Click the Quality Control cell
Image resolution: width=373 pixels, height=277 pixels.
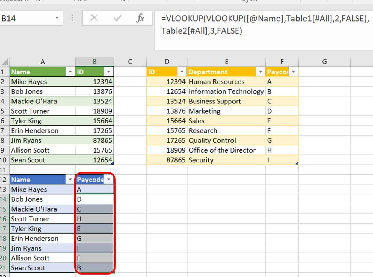[x=226, y=141]
